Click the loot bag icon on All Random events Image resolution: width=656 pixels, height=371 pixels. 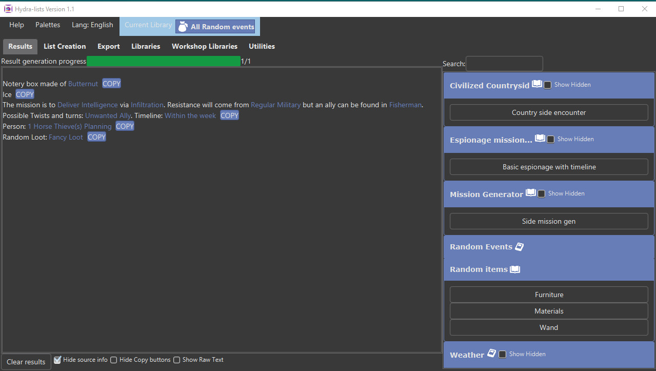pyautogui.click(x=183, y=26)
